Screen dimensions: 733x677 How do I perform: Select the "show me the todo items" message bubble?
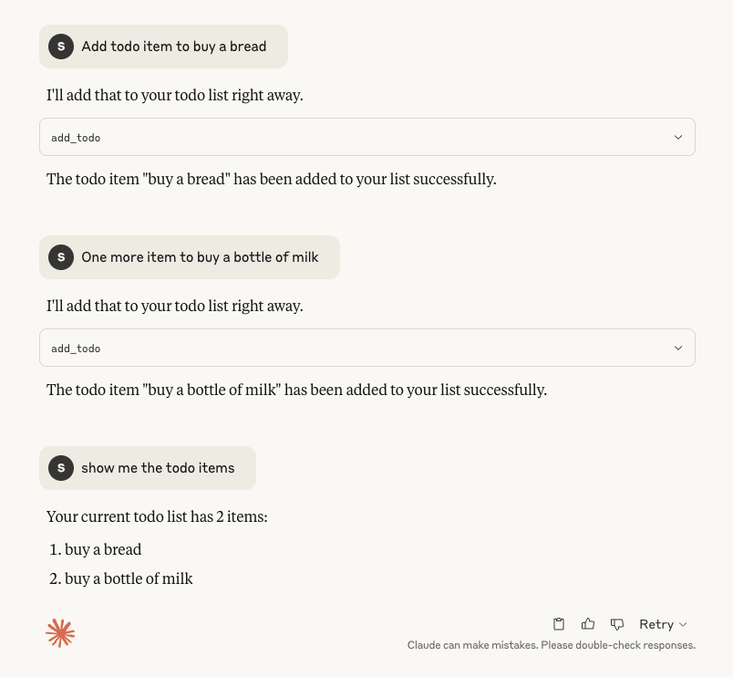point(158,468)
